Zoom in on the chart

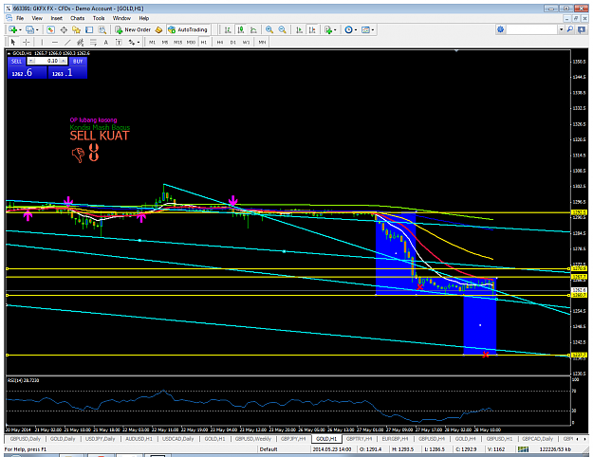click(x=269, y=29)
